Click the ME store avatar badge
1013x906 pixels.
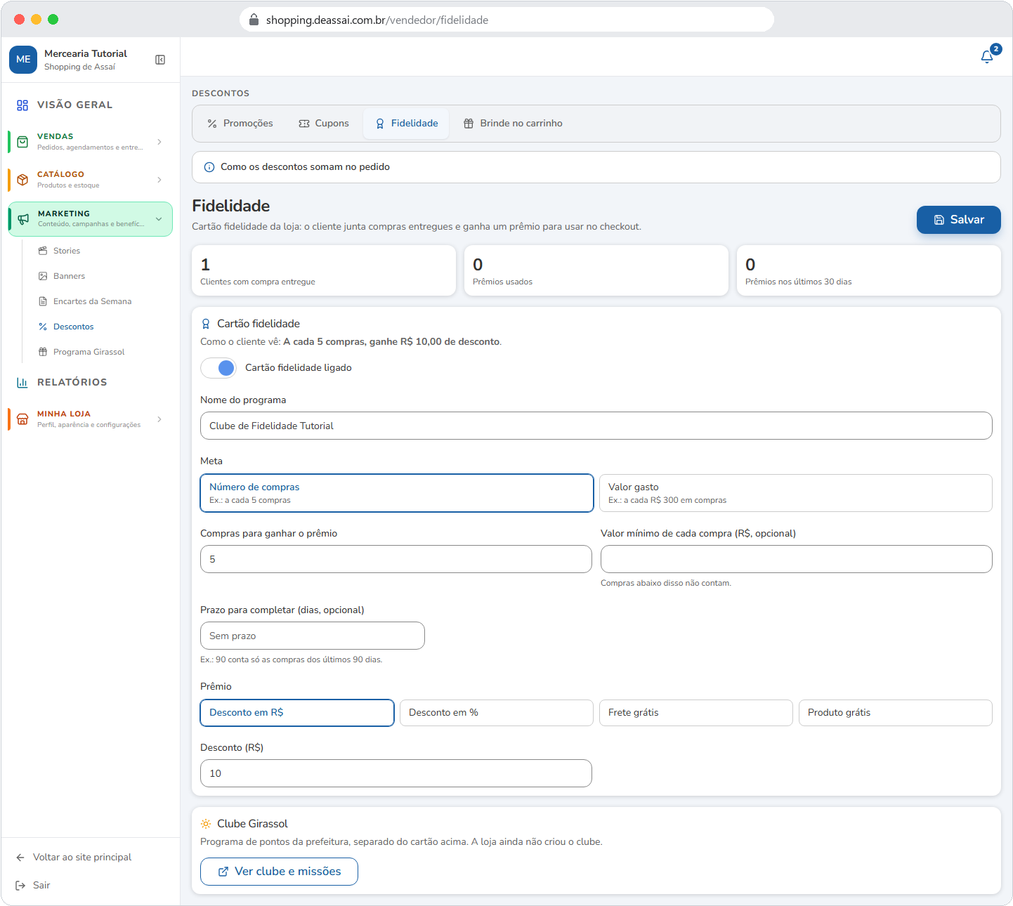23,60
